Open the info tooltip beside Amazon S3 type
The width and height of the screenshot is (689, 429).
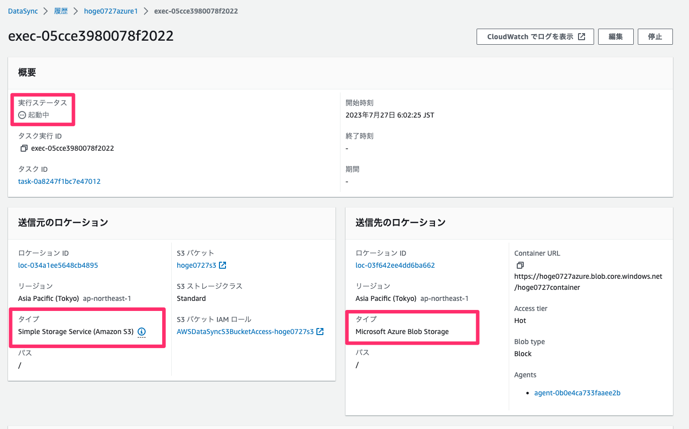tap(141, 332)
